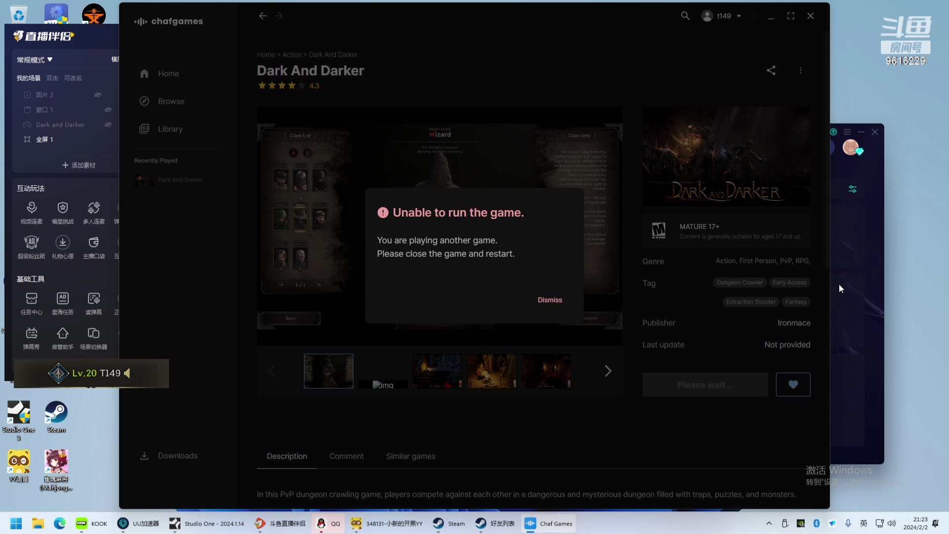Open the Chaf Games taskbar item
The height and width of the screenshot is (534, 949).
(x=549, y=524)
